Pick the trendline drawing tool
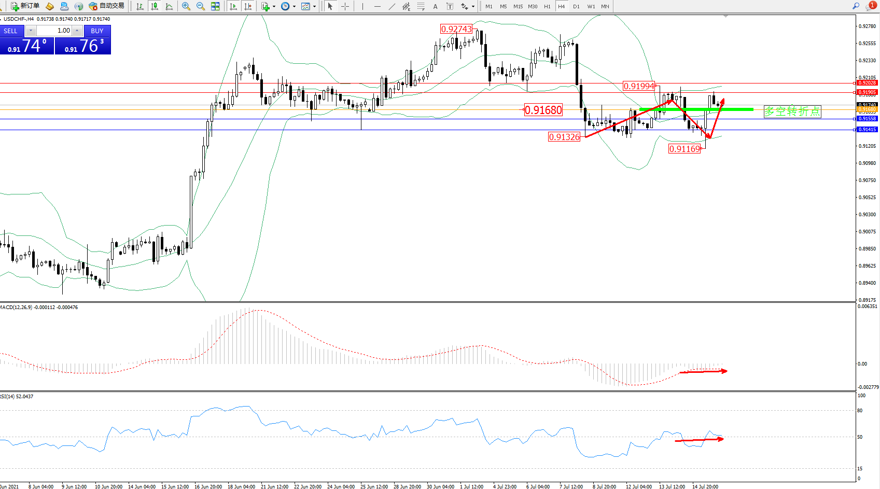Image resolution: width=880 pixels, height=489 pixels. pyautogui.click(x=392, y=6)
